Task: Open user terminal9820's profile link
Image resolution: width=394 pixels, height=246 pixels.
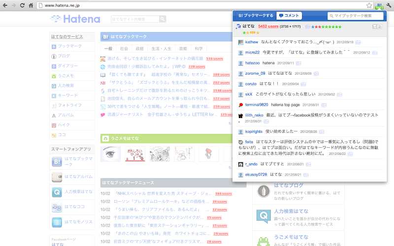Action: point(257,105)
